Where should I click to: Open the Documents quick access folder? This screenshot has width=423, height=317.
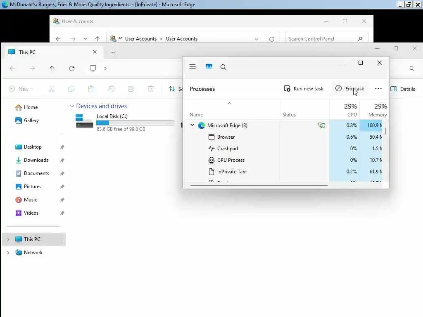32,173
